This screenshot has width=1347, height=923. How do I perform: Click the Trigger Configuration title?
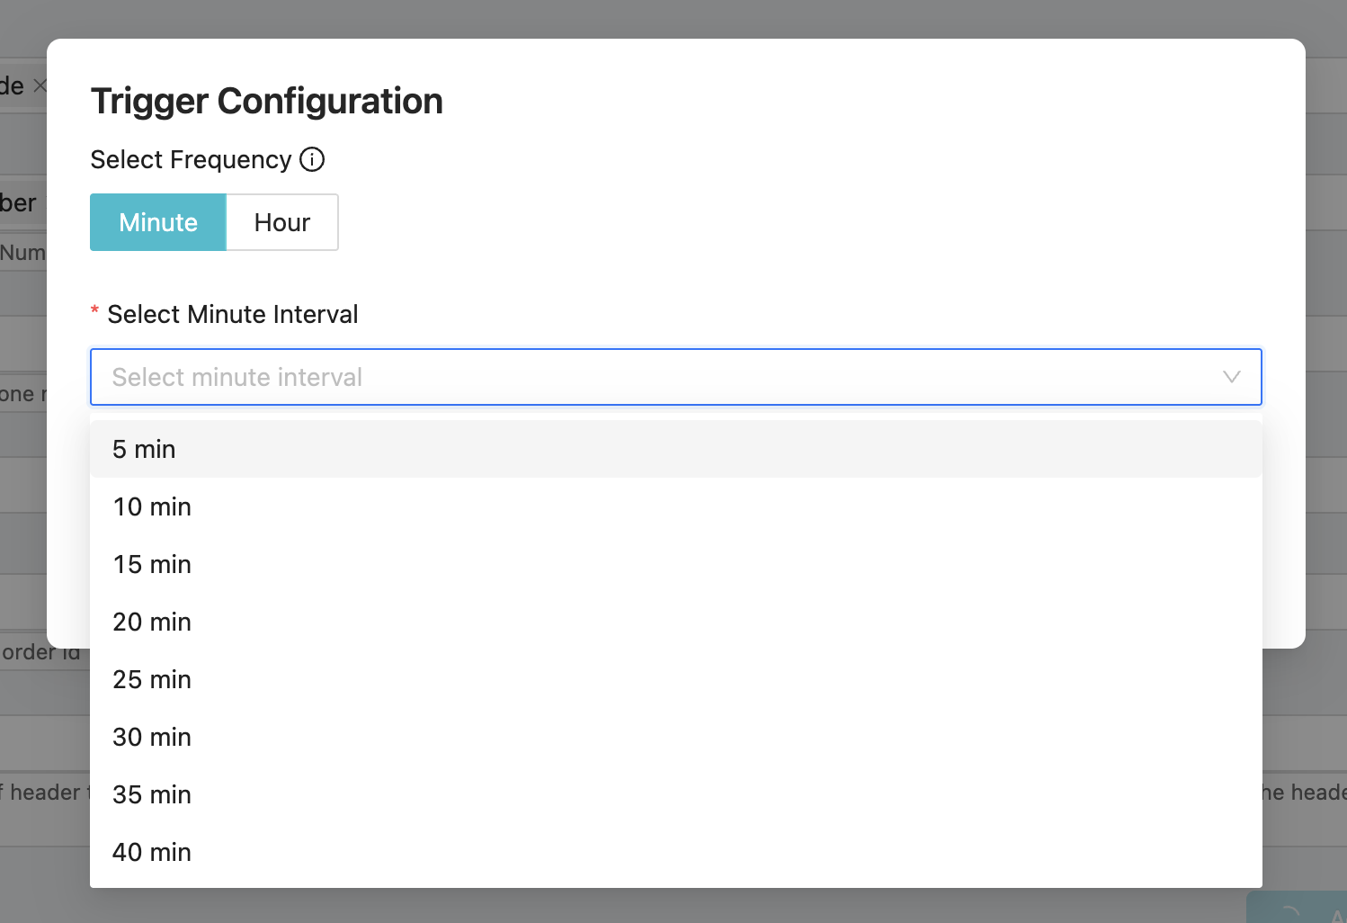[x=266, y=101]
